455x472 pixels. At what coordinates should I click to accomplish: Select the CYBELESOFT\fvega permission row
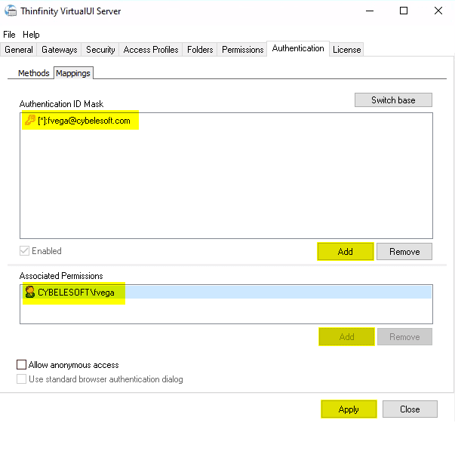click(x=226, y=293)
